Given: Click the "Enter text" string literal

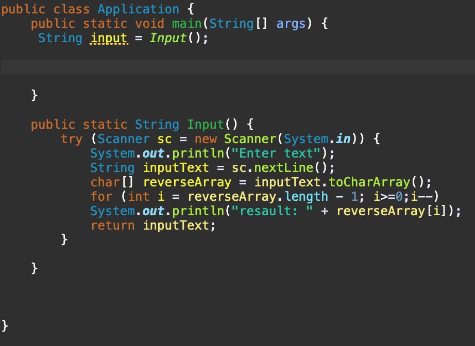Looking at the screenshot, I should click(276, 153).
